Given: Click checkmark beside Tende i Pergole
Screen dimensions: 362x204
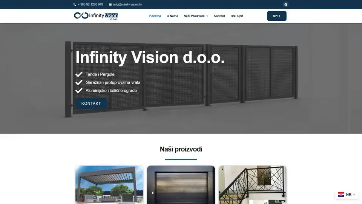Looking at the screenshot, I should click(79, 74).
